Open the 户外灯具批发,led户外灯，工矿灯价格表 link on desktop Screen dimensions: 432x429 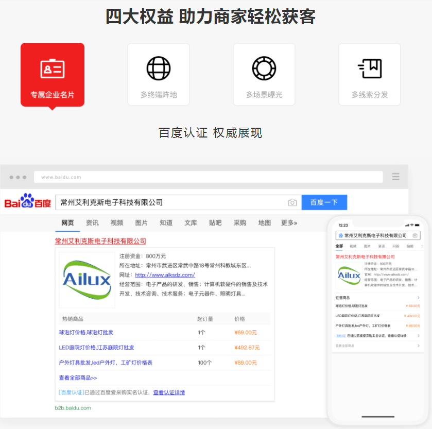[x=106, y=363]
